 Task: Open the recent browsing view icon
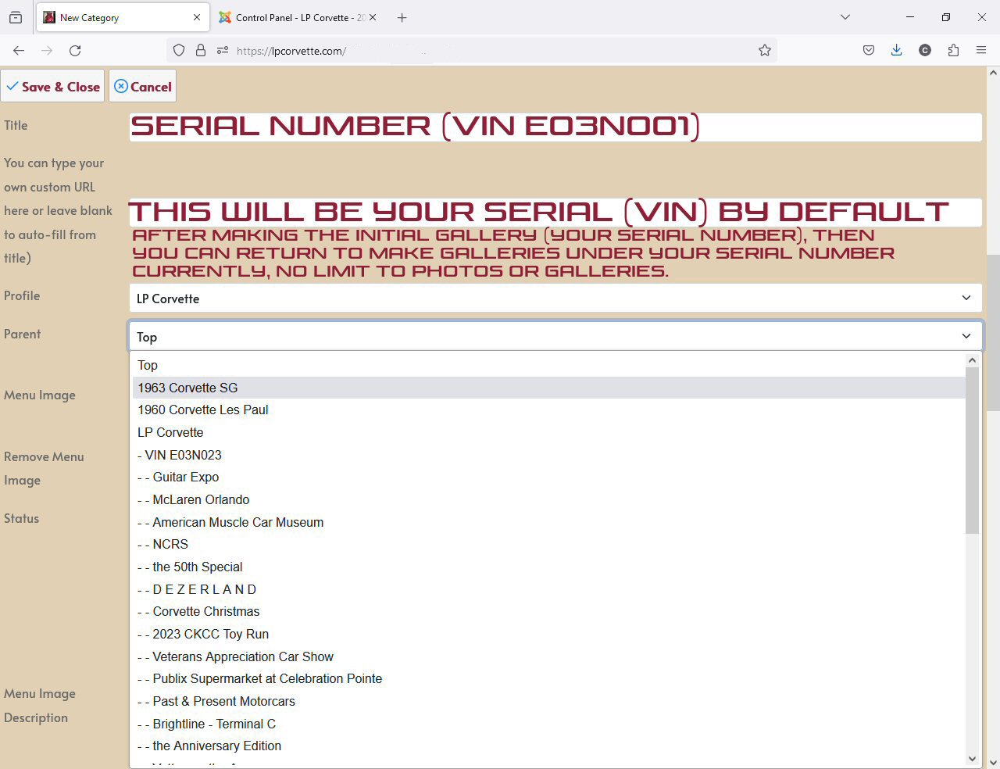[16, 17]
